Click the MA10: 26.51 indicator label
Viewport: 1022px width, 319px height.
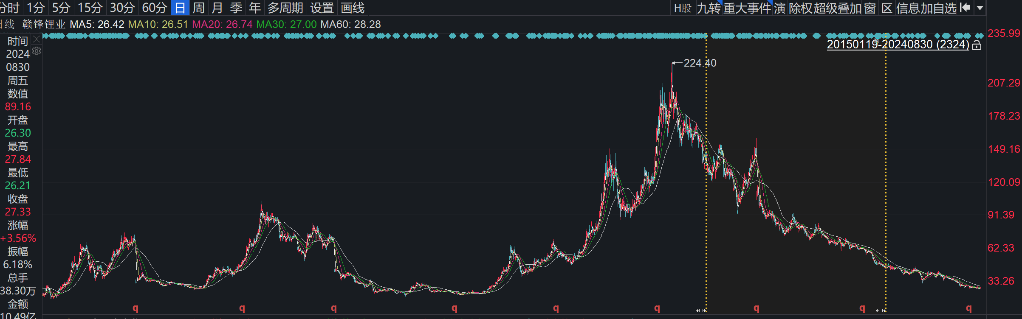coord(158,24)
